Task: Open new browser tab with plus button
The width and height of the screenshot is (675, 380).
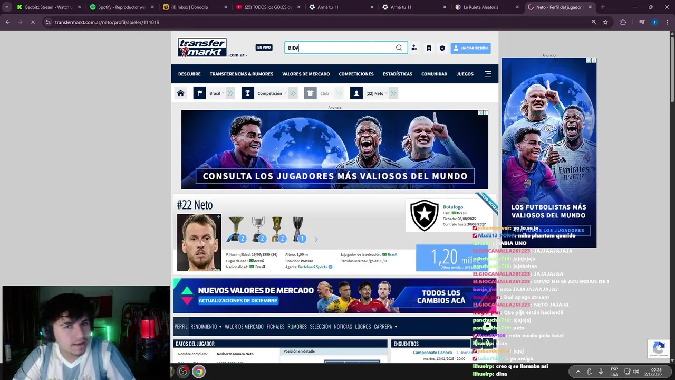Action: coord(603,7)
